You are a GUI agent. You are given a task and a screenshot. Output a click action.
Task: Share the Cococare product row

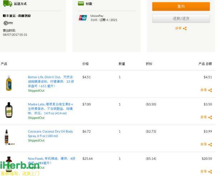pos(206,144)
